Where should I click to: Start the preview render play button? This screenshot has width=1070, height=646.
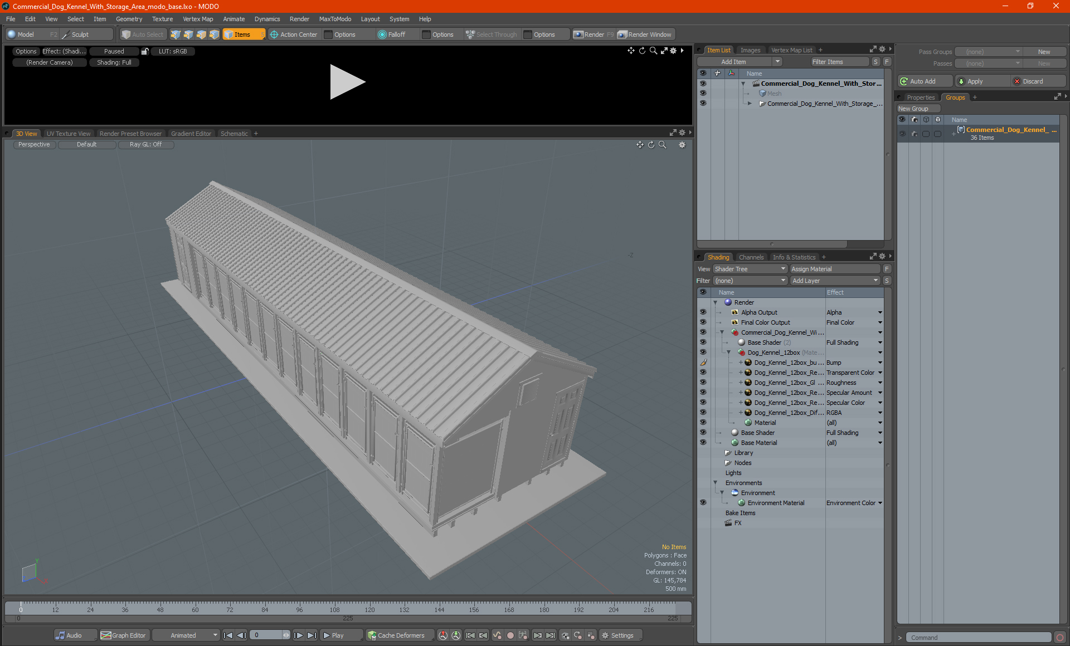(347, 82)
